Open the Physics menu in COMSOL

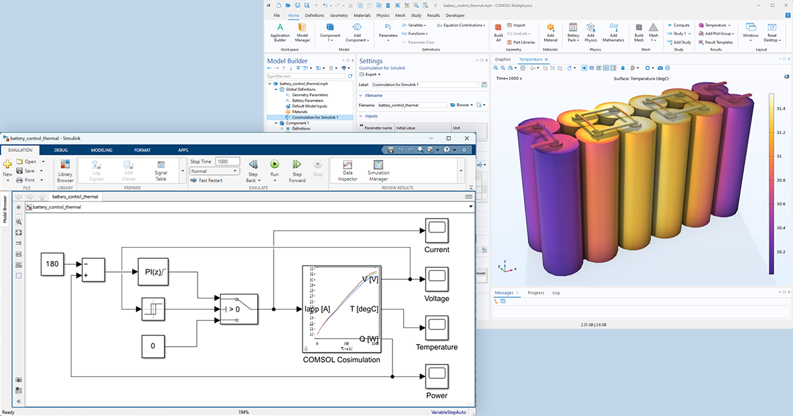[383, 15]
